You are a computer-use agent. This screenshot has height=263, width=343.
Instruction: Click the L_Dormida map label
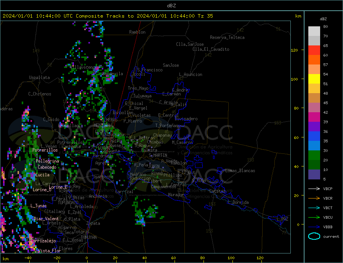[239, 202]
